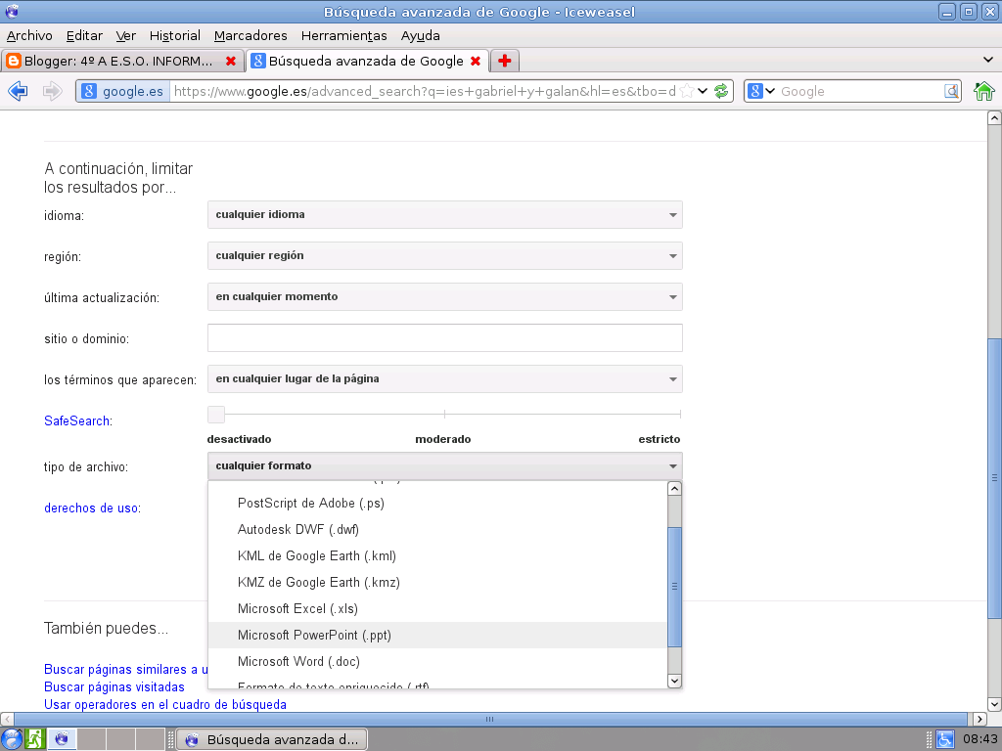Click Búsqueda avanzada taskbar window button

272,739
